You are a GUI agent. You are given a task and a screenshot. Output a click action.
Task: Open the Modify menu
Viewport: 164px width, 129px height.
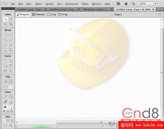pyautogui.click(x=50, y=4)
